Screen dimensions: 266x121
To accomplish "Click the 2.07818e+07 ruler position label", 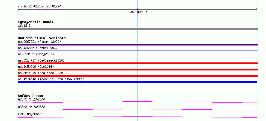I will pos(137,12).
